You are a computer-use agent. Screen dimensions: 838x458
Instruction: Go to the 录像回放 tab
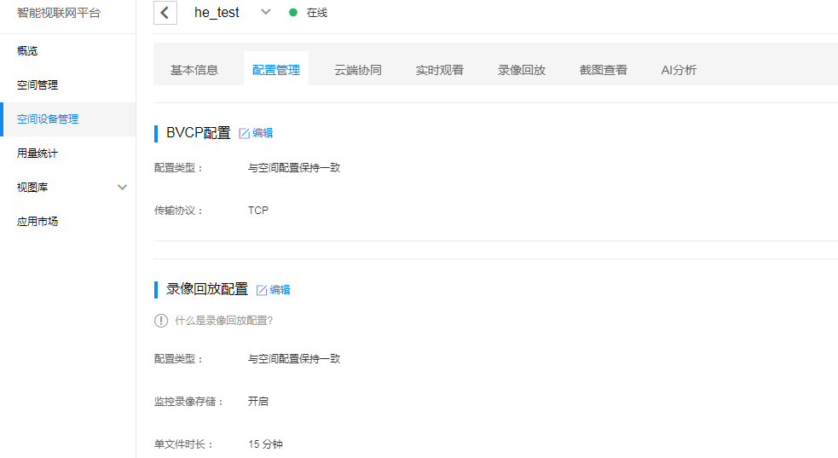[521, 70]
